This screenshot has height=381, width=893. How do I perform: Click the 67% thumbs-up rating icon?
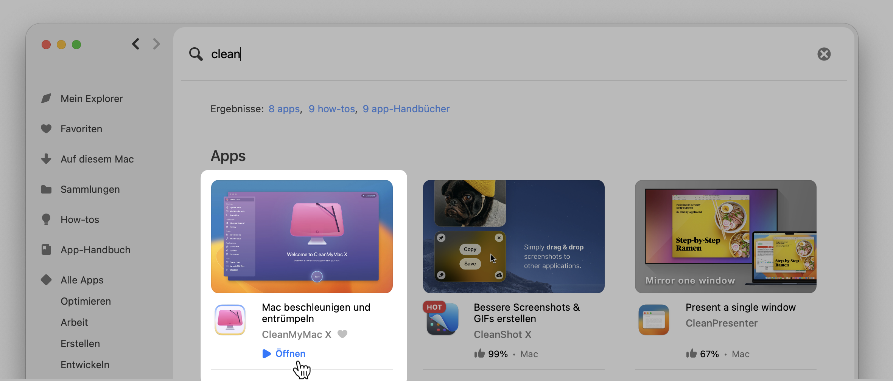click(x=691, y=353)
